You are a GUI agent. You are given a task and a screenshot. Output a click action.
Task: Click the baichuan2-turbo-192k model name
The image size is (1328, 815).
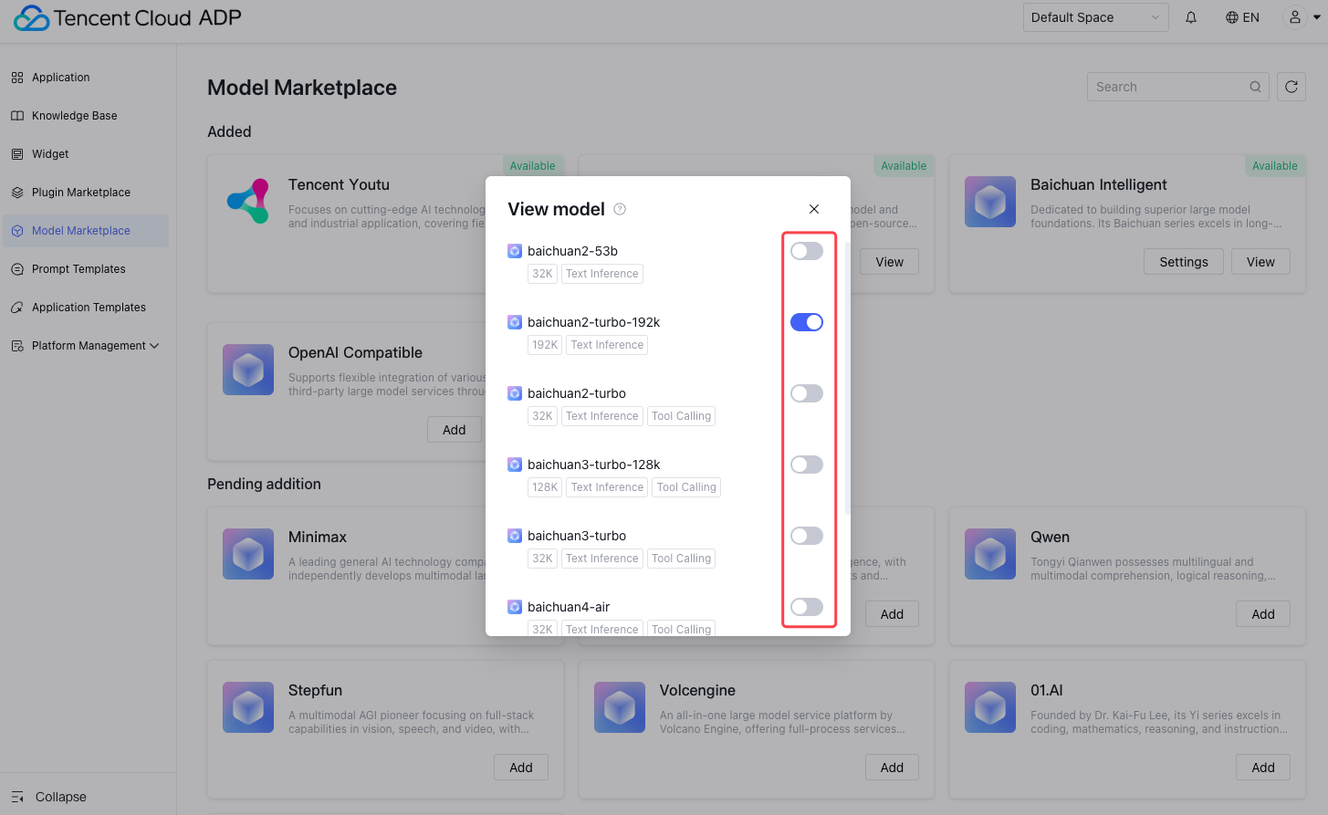coord(593,322)
